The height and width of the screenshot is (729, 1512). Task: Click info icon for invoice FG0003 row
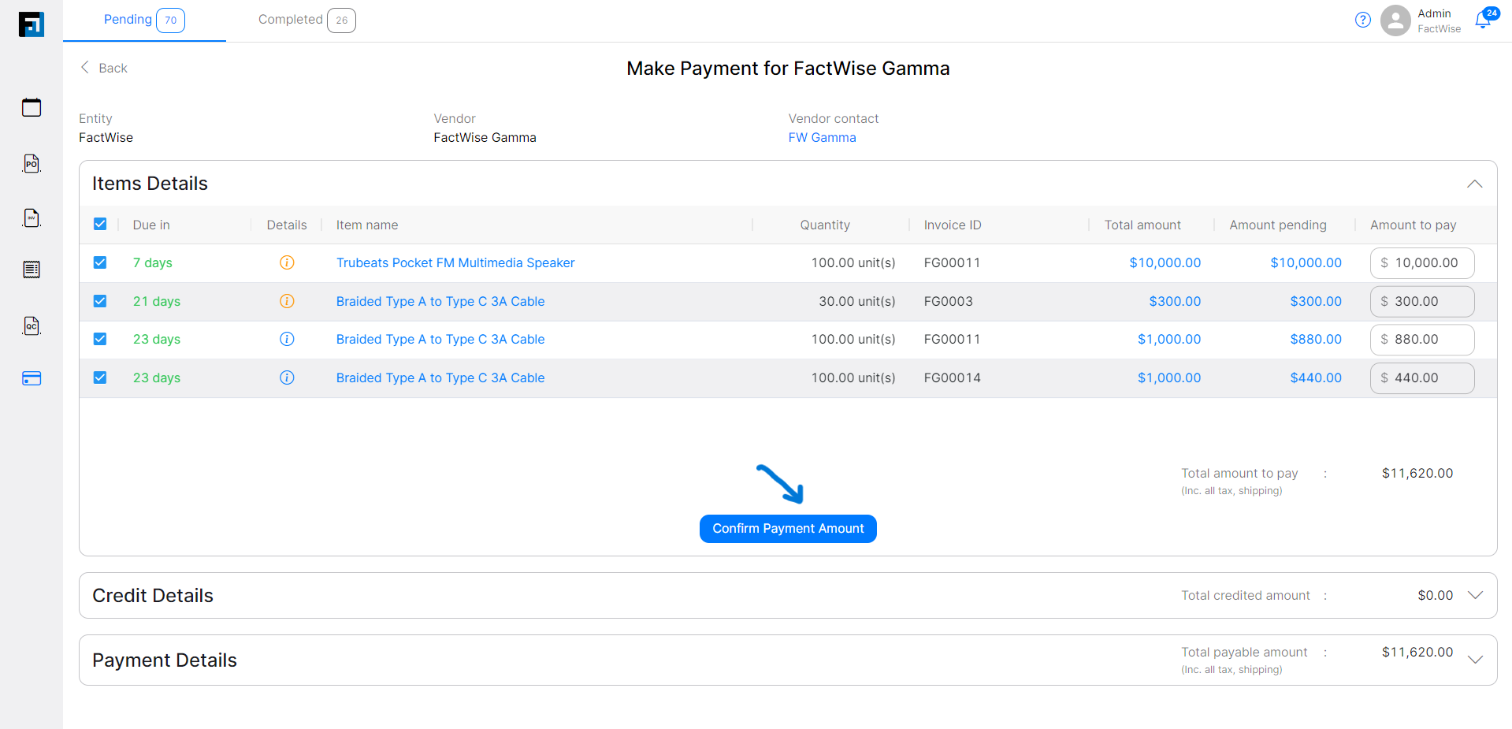(287, 301)
